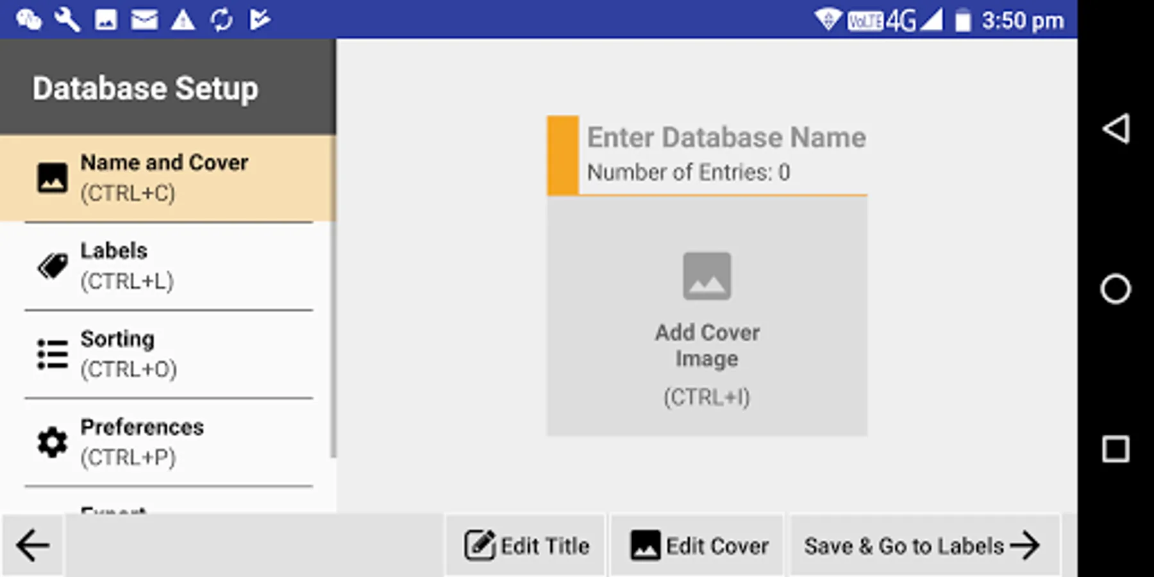The width and height of the screenshot is (1154, 577).
Task: Click the '3:50 pm' clock text
Action: click(1023, 21)
